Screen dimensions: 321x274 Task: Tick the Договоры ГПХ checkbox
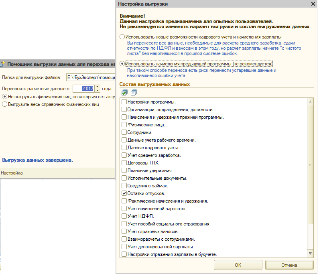[124, 163]
